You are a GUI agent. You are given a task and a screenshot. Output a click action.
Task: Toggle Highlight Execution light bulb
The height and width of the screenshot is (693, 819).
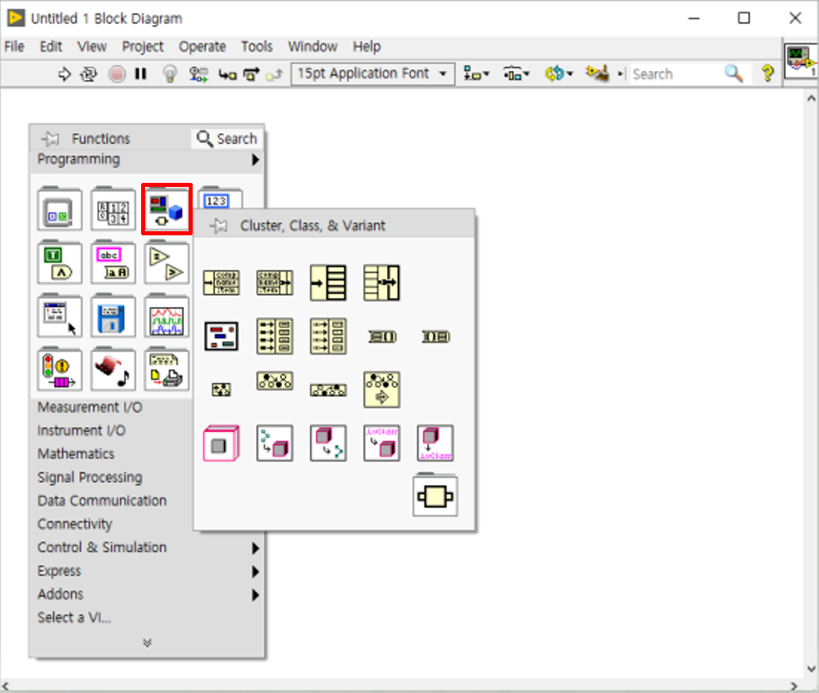pyautogui.click(x=170, y=74)
